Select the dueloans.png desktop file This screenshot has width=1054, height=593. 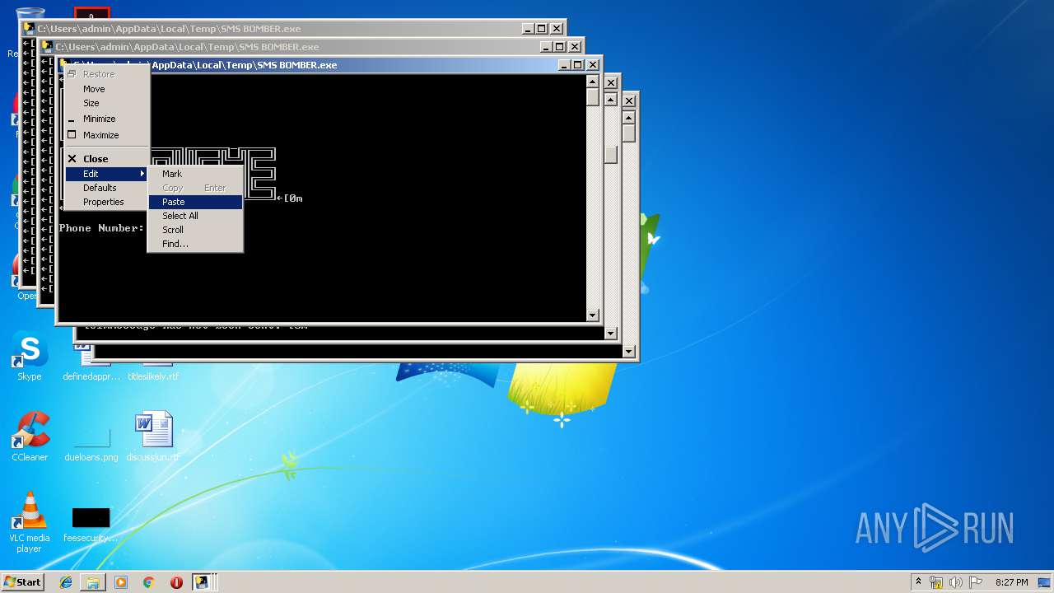[91, 446]
